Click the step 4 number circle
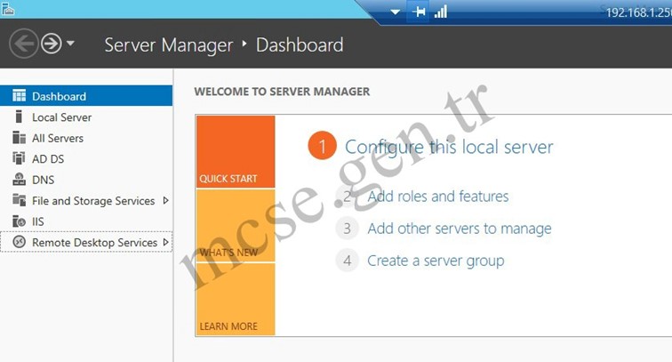This screenshot has height=362, width=672. (348, 261)
